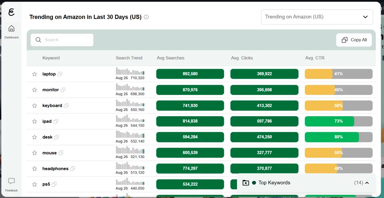The height and width of the screenshot is (198, 384).
Task: Star the laptop keyword
Action: [34, 74]
